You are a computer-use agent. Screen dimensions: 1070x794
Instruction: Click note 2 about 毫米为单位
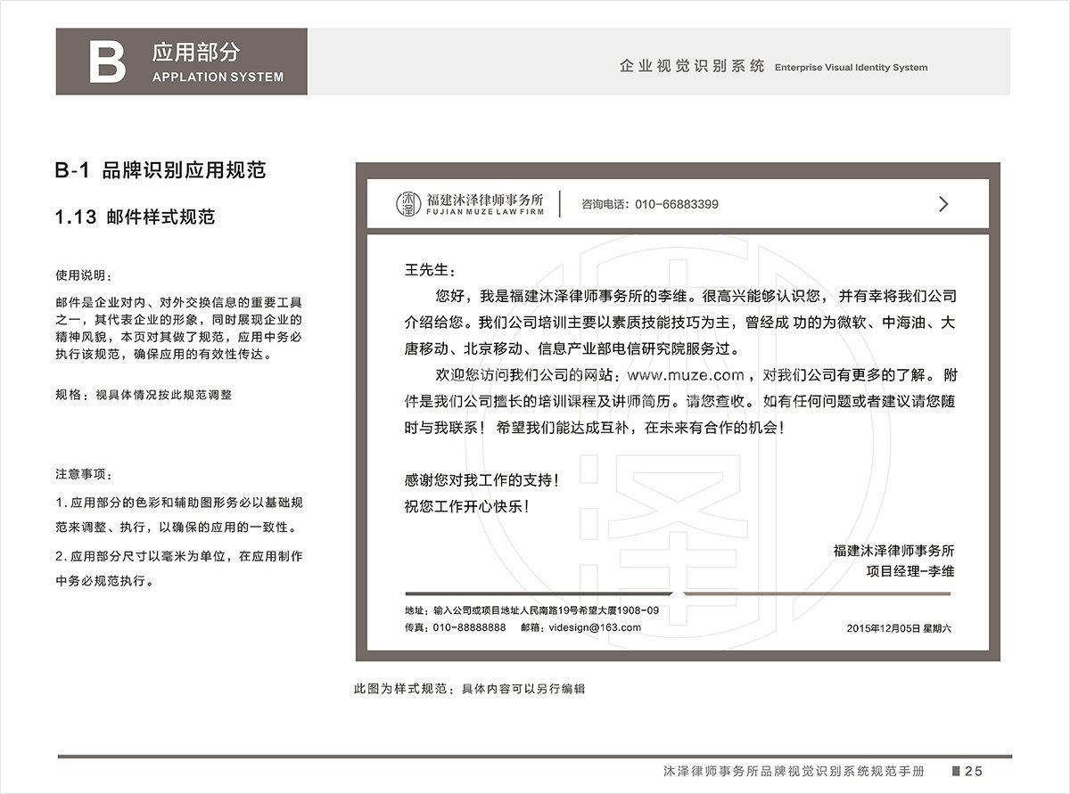[179, 569]
